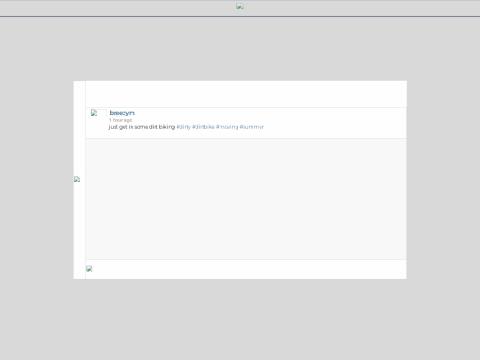Open the breezym profile link
480x360 pixels.
click(x=122, y=113)
